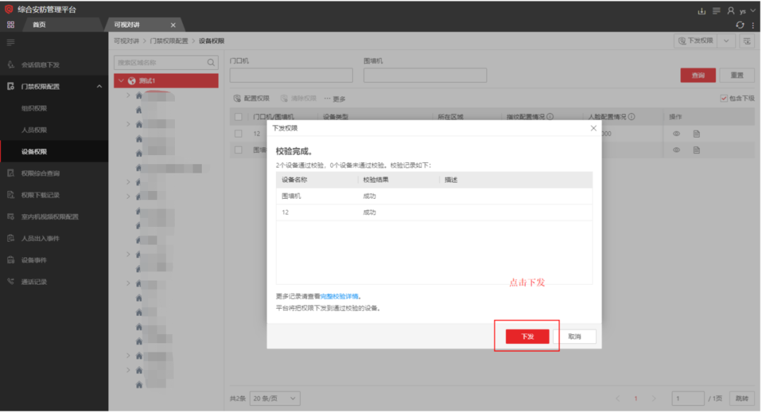
Task: Click the app grid icon at top left
Action: click(x=11, y=25)
